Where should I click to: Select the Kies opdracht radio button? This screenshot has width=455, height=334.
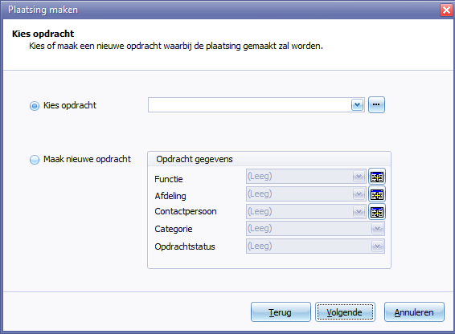(x=35, y=106)
